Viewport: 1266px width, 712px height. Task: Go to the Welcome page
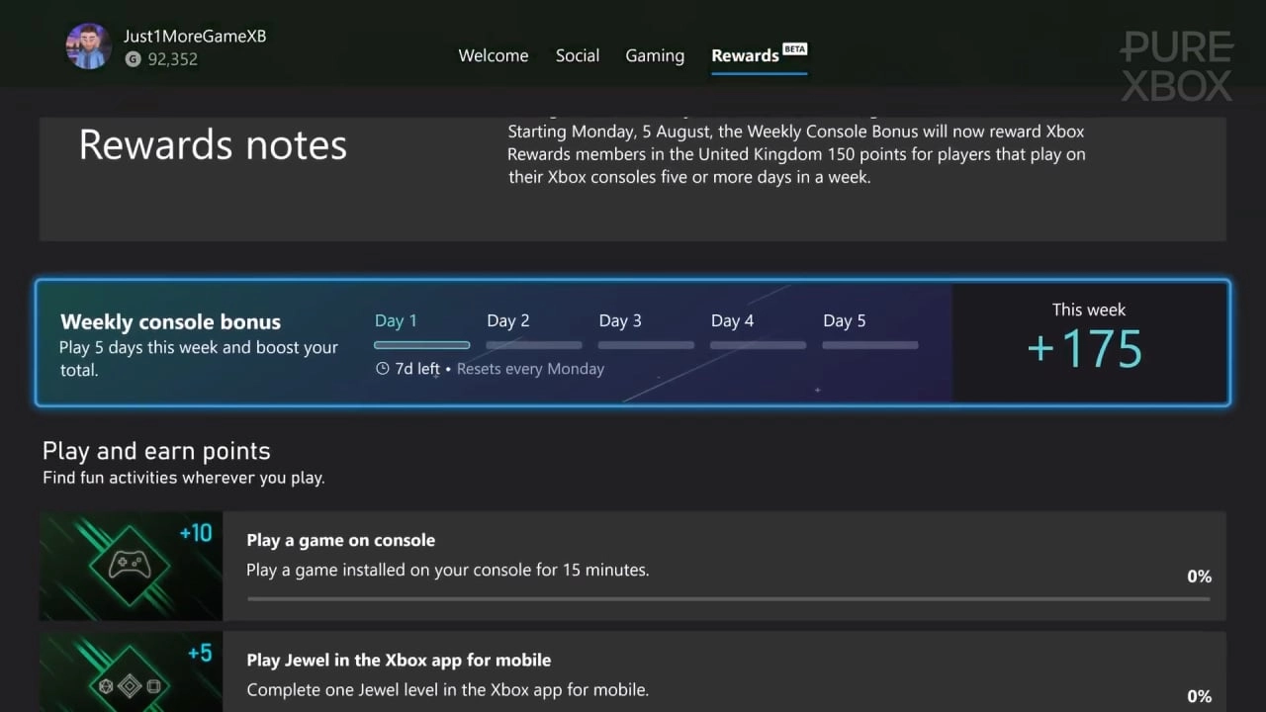[x=493, y=56]
